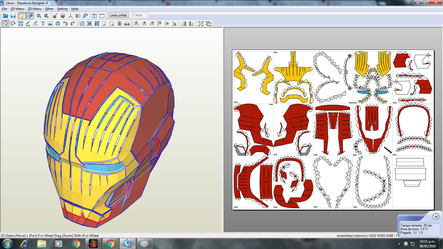Image resolution: width=443 pixels, height=249 pixels.
Task: Select the Edge color eraser tool
Action: (x=35, y=24)
